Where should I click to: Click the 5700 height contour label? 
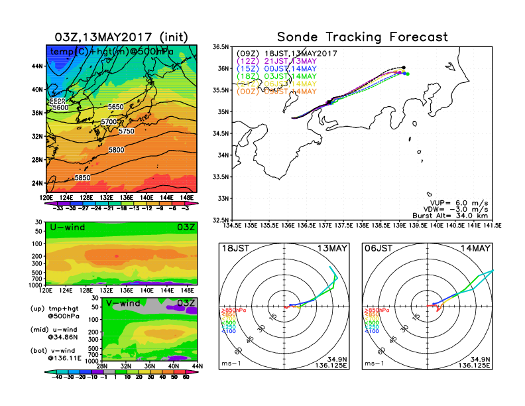[x=109, y=122]
